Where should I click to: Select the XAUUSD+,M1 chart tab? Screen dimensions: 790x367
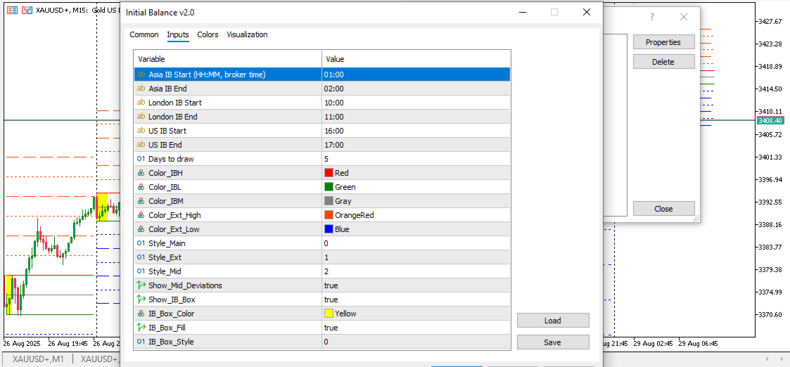38,359
